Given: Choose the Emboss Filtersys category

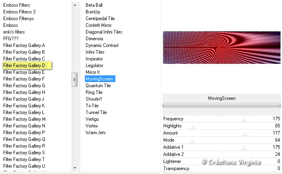Looking at the screenshot, I should [x=18, y=19].
